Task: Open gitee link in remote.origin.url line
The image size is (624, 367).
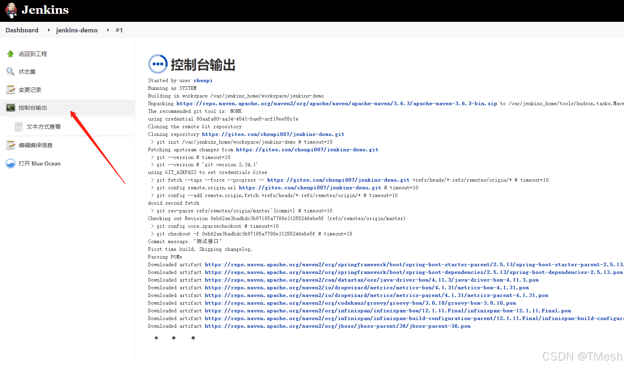Action: 310,188
